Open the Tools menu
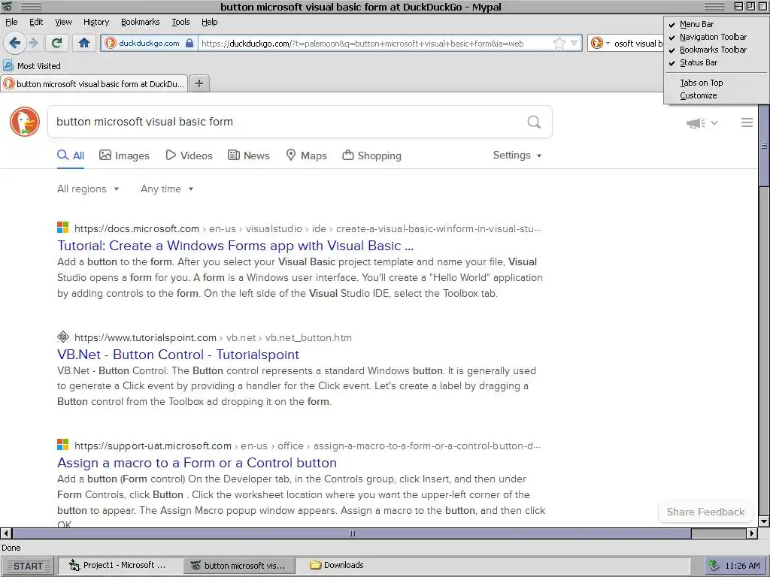Image resolution: width=770 pixels, height=577 pixels. click(x=180, y=22)
